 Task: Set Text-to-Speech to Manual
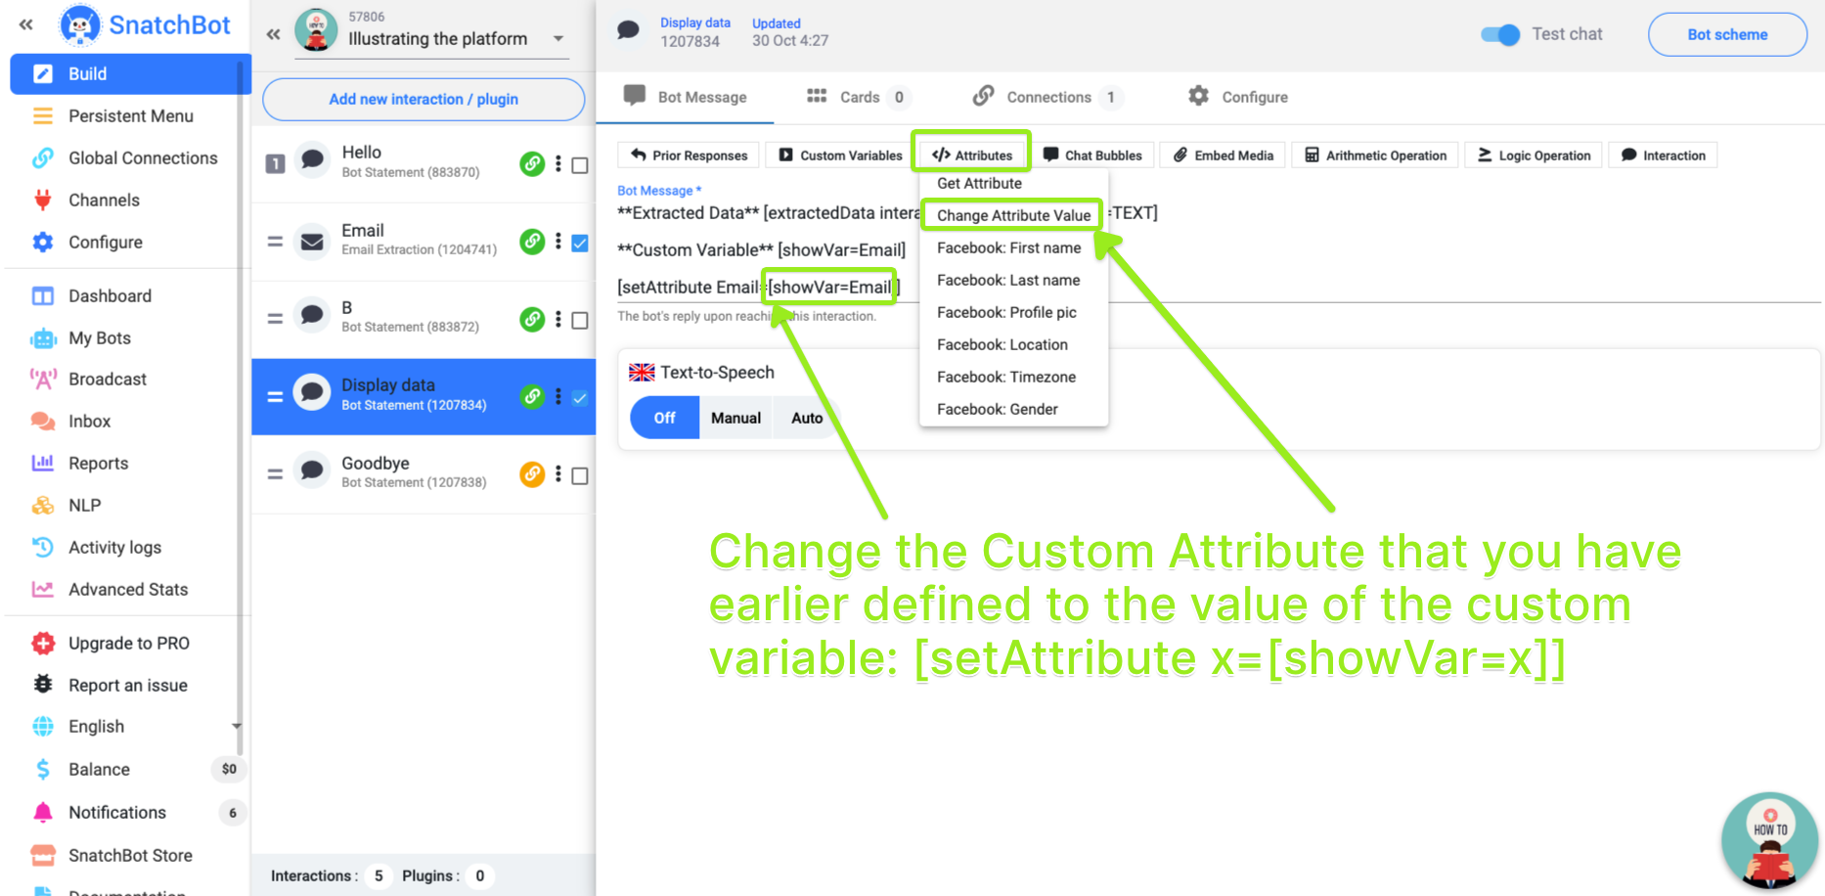click(735, 418)
